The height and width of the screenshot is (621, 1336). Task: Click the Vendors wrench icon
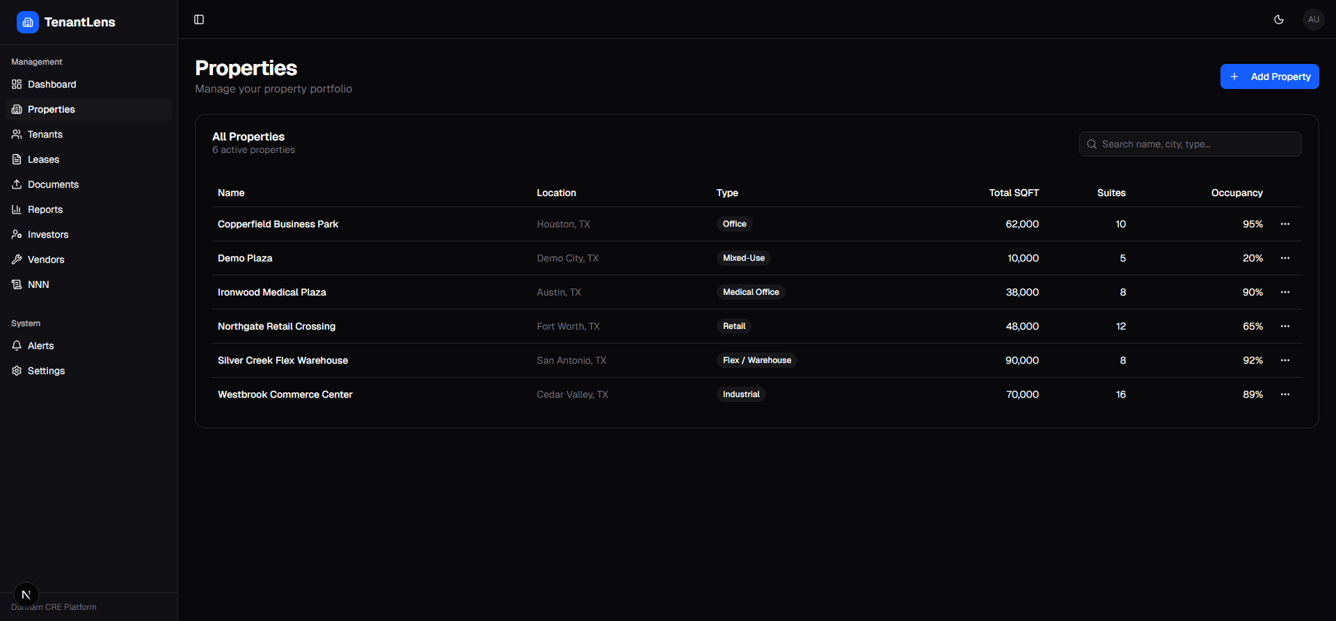(17, 259)
